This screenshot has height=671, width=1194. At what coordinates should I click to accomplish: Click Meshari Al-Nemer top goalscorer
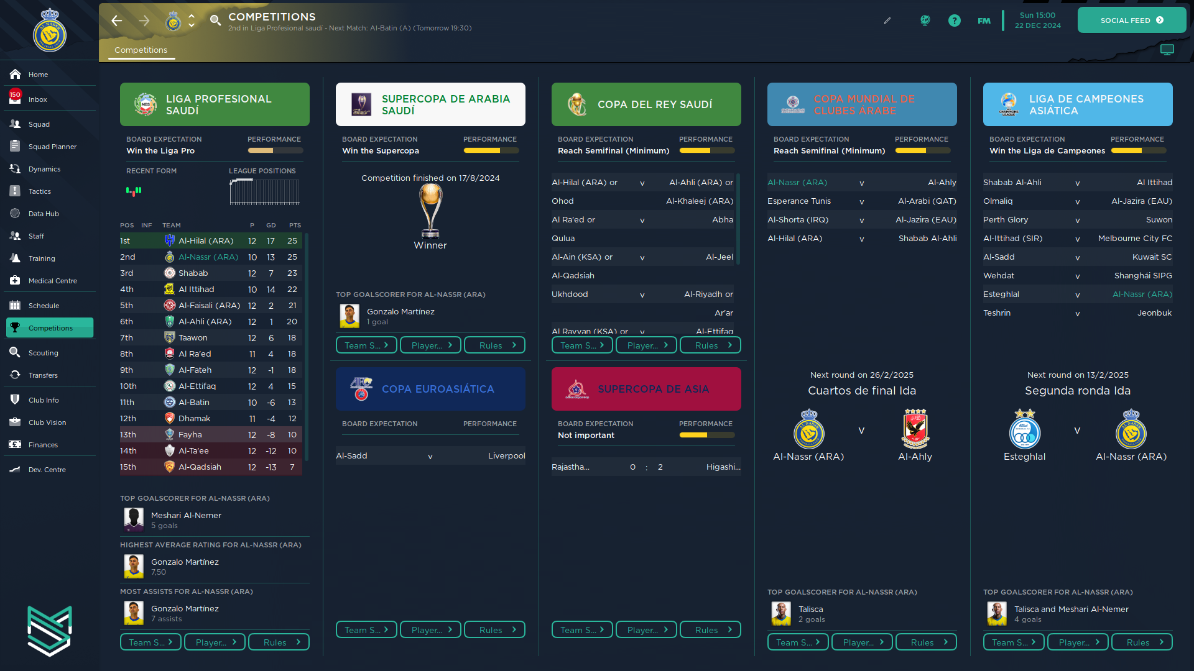(186, 515)
